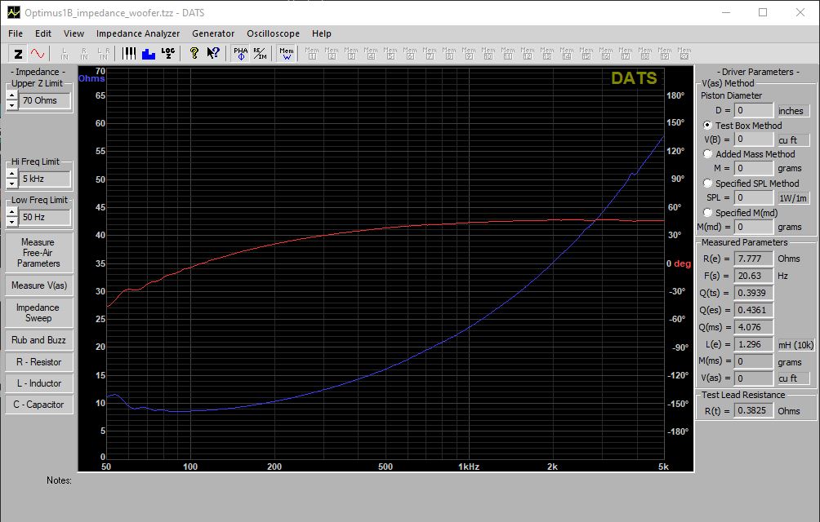Click the blue bar graph toolbar icon
The height and width of the screenshot is (522, 820).
(x=149, y=53)
